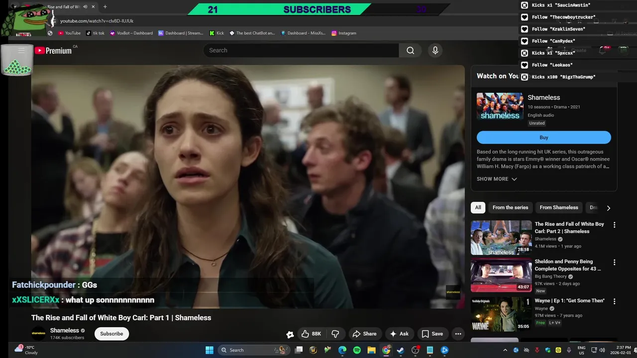Open Spotify from the taskbar
This screenshot has height=358, width=637.
click(357, 350)
